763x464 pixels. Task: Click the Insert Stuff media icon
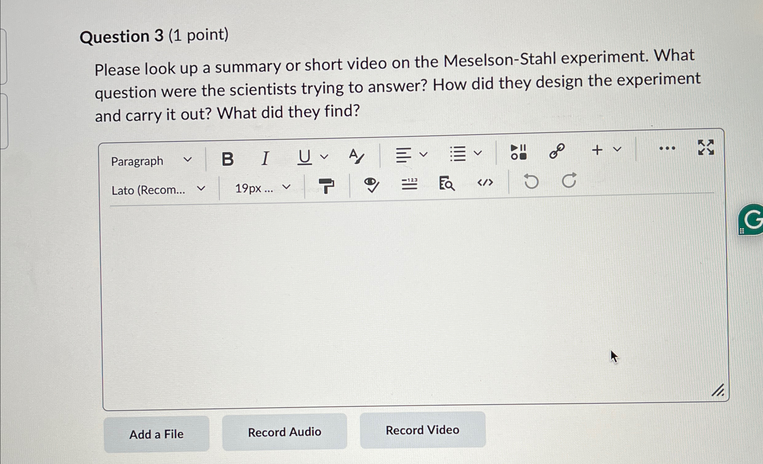click(518, 152)
